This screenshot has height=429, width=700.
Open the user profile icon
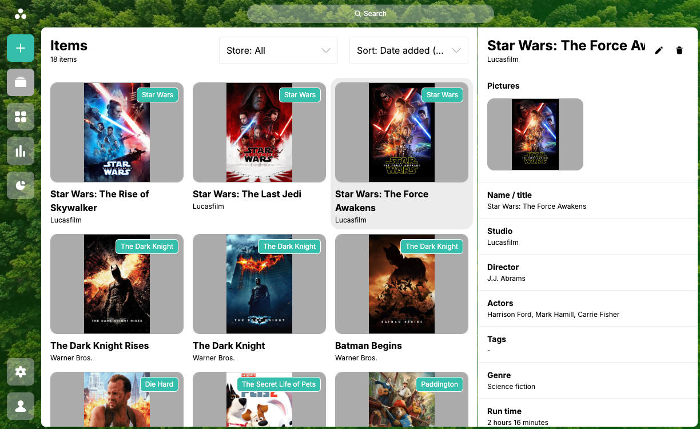(x=21, y=406)
